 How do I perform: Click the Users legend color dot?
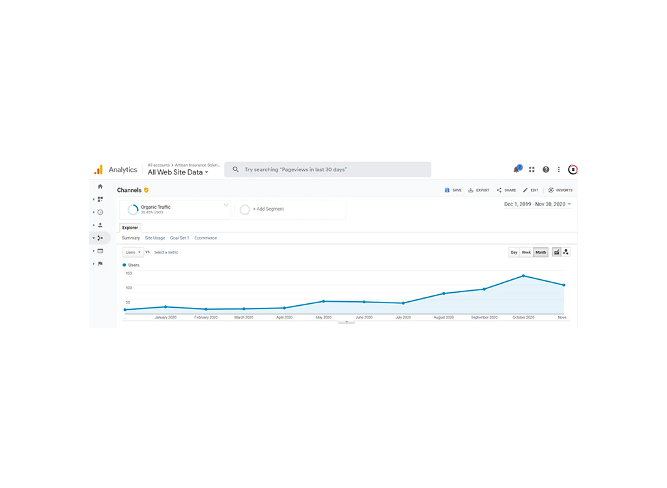pyautogui.click(x=124, y=265)
